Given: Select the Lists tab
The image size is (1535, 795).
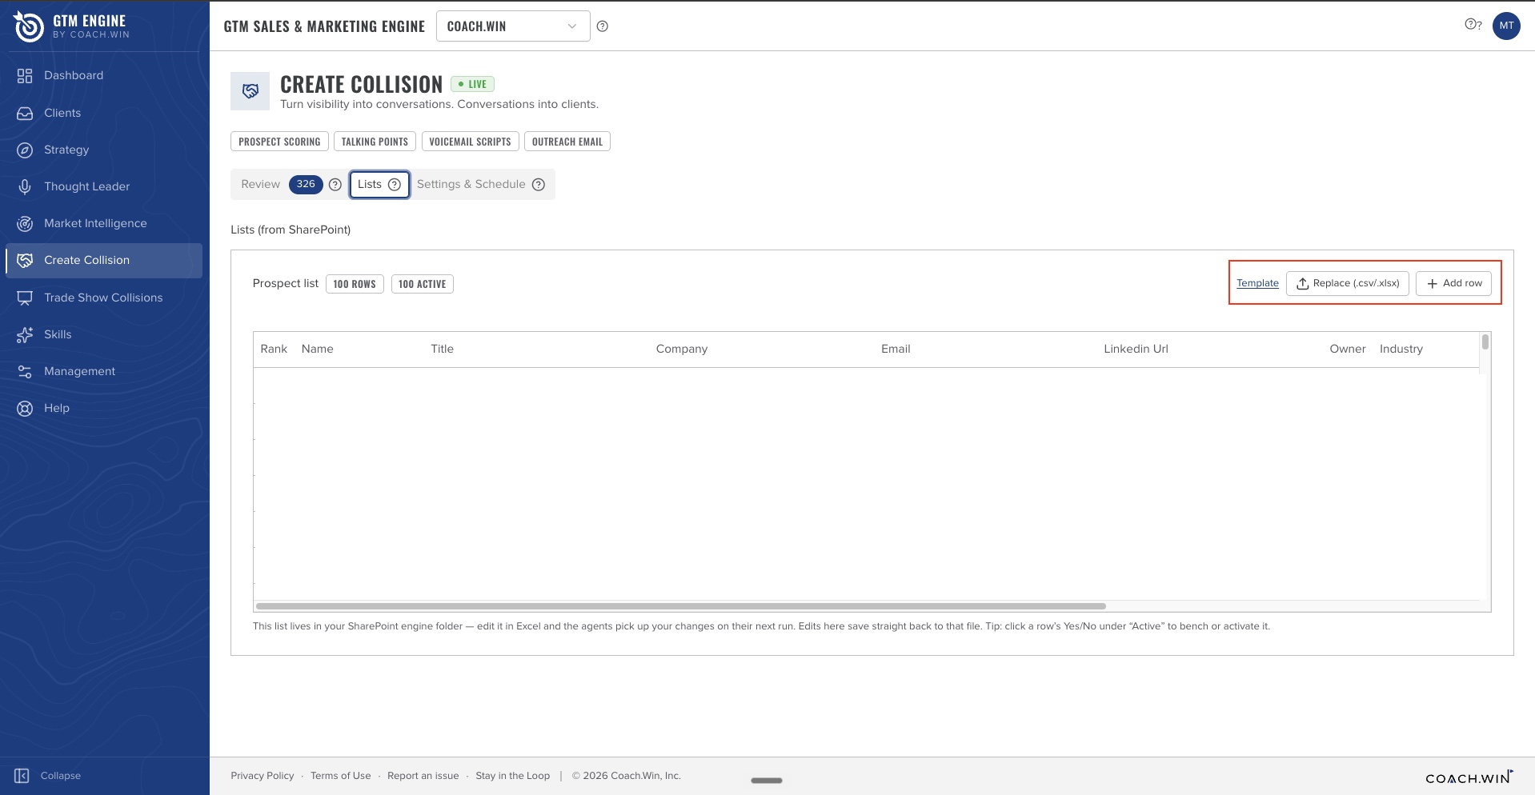Looking at the screenshot, I should pos(379,185).
